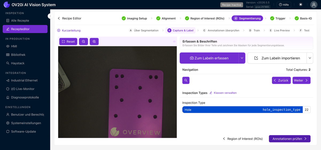Select step 4 Segmentierung
Viewport: 321px width, 150px height.
247,18
